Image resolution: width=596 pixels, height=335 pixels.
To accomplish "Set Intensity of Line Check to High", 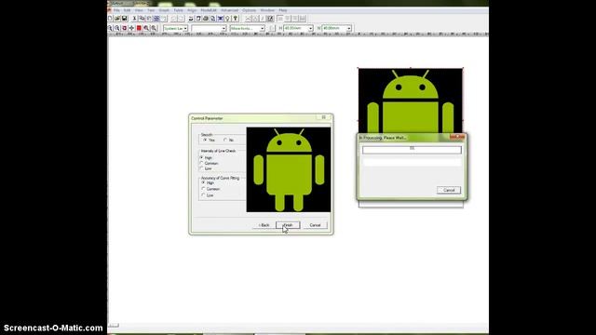I will (x=202, y=157).
